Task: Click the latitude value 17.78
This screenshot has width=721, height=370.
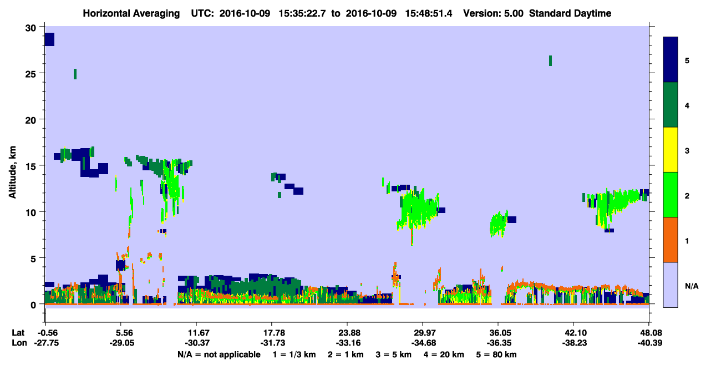Action: click(x=271, y=332)
